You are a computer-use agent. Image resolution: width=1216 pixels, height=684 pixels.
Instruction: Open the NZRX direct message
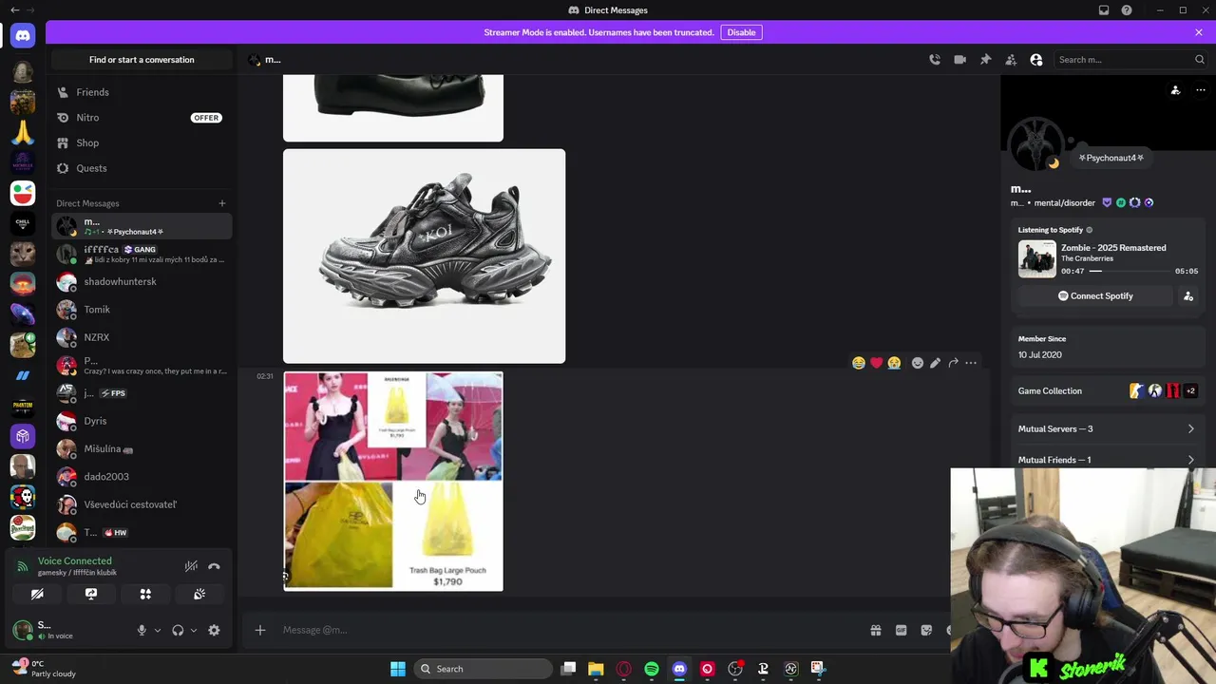point(142,337)
